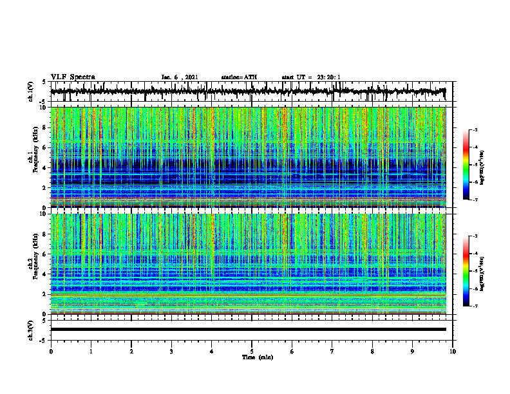Click the ch.1 spectrogram panel
Screen dimensions: 510x394
[248, 157]
